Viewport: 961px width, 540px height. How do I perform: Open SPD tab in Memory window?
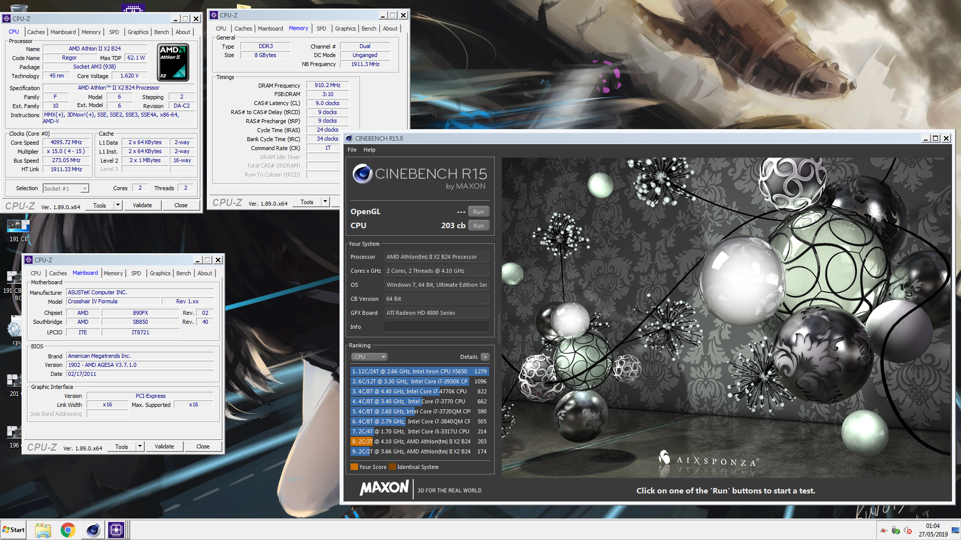pyautogui.click(x=322, y=29)
